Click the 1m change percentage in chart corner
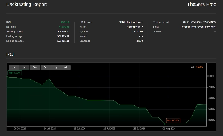This screenshot has width=223, height=136. click(199, 67)
